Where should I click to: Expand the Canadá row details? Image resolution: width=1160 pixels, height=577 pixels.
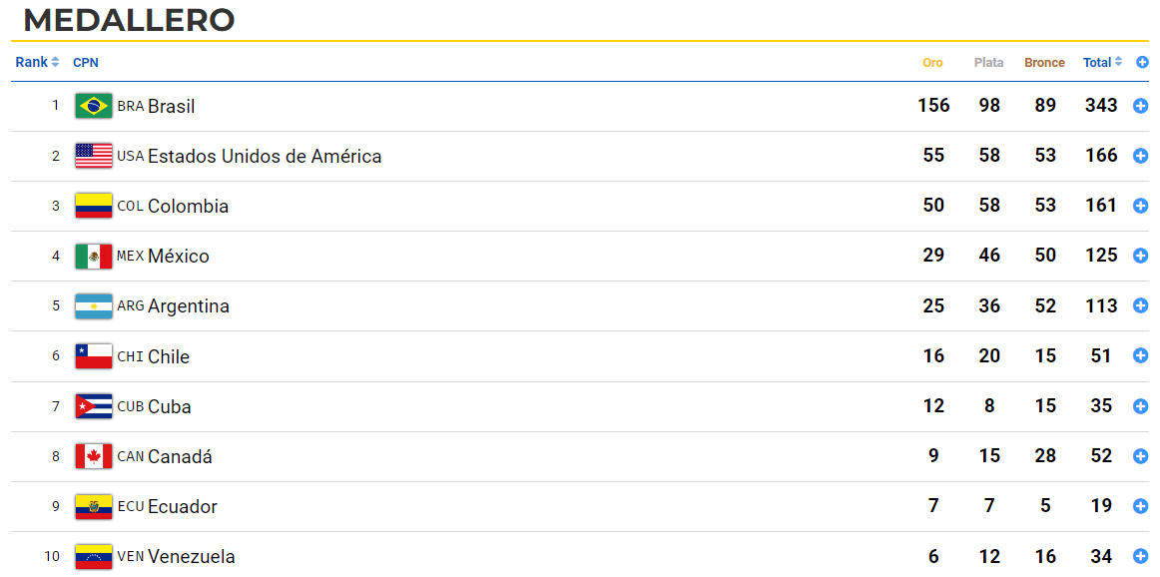pos(1140,456)
